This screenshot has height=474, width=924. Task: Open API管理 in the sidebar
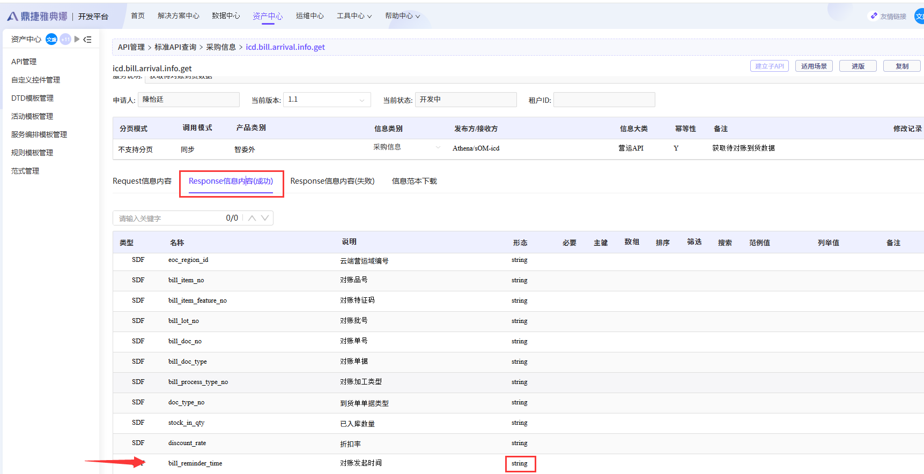[24, 62]
